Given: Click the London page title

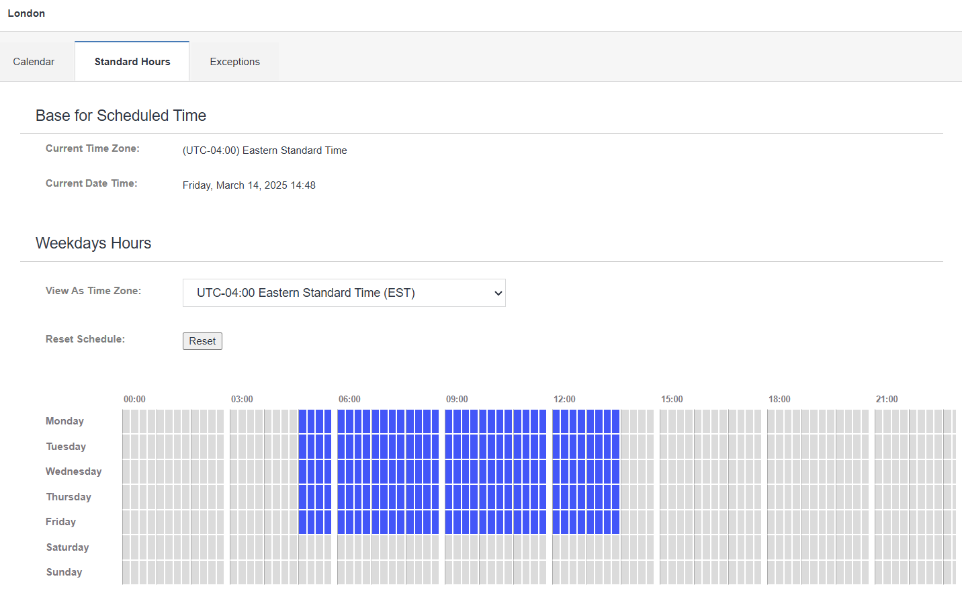Looking at the screenshot, I should click(26, 13).
